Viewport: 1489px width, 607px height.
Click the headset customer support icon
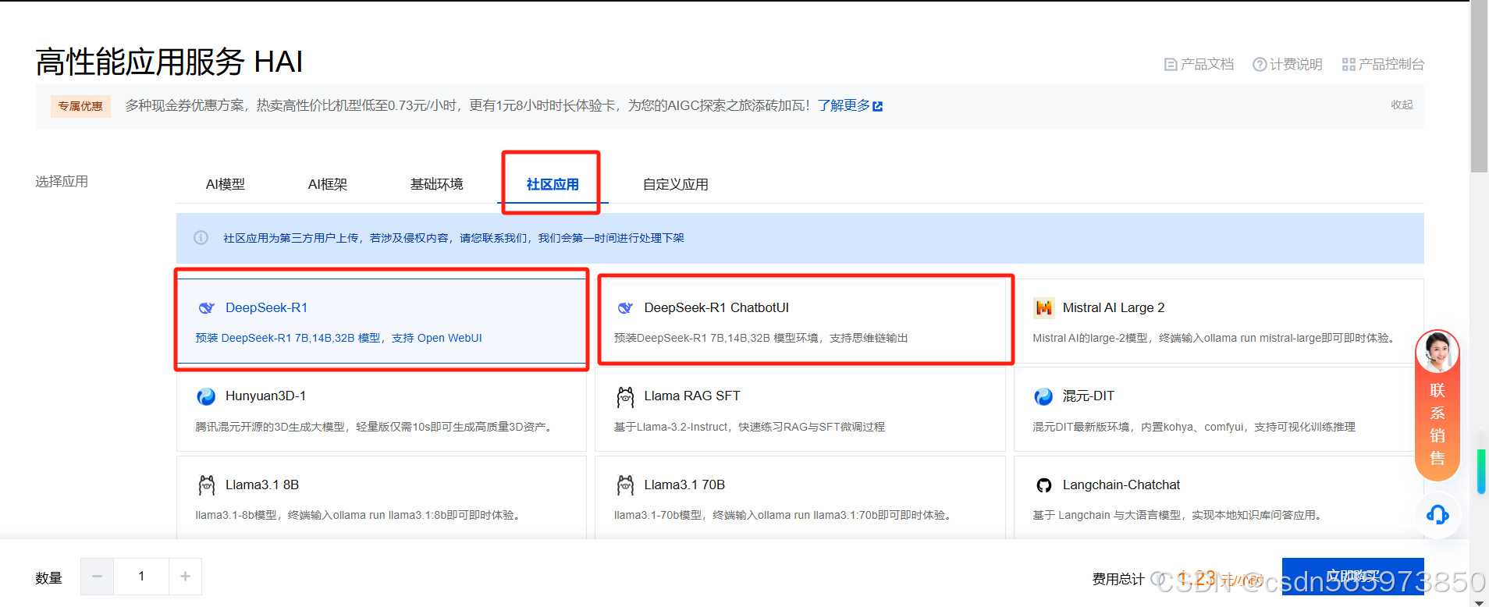click(1437, 515)
